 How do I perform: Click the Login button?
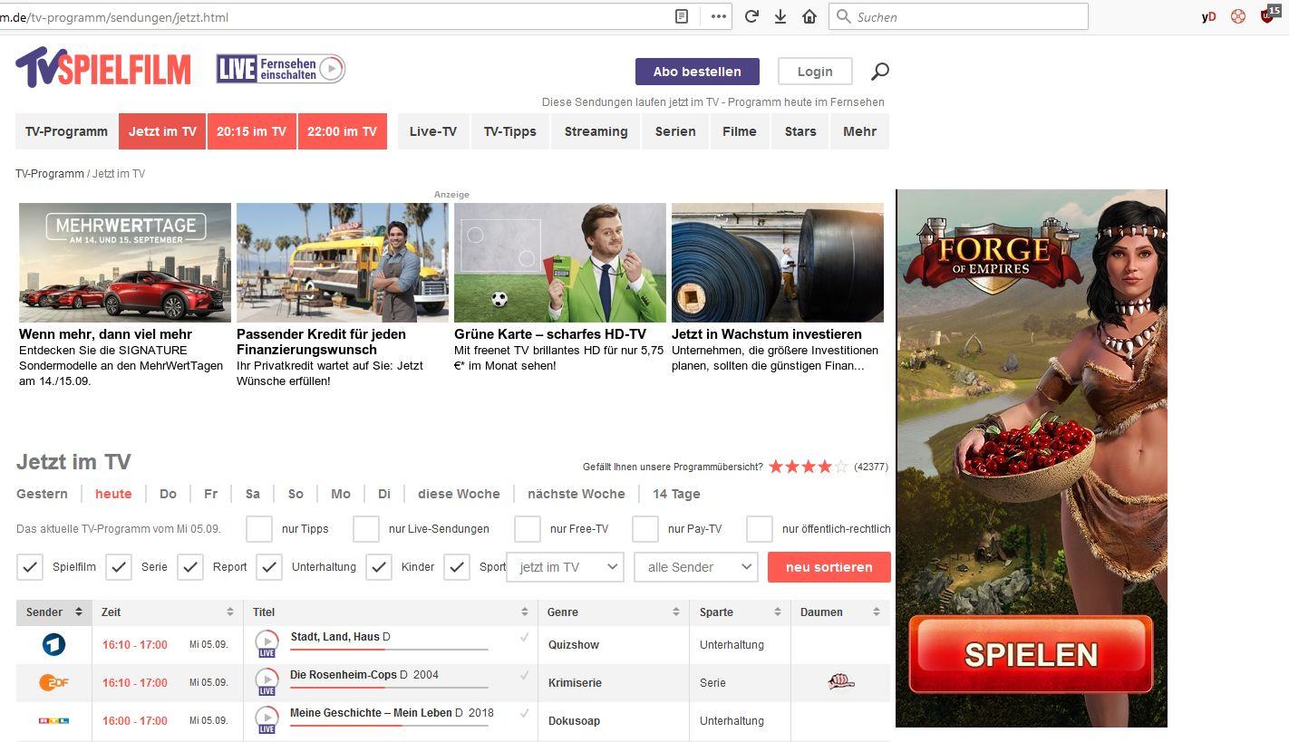click(x=815, y=72)
